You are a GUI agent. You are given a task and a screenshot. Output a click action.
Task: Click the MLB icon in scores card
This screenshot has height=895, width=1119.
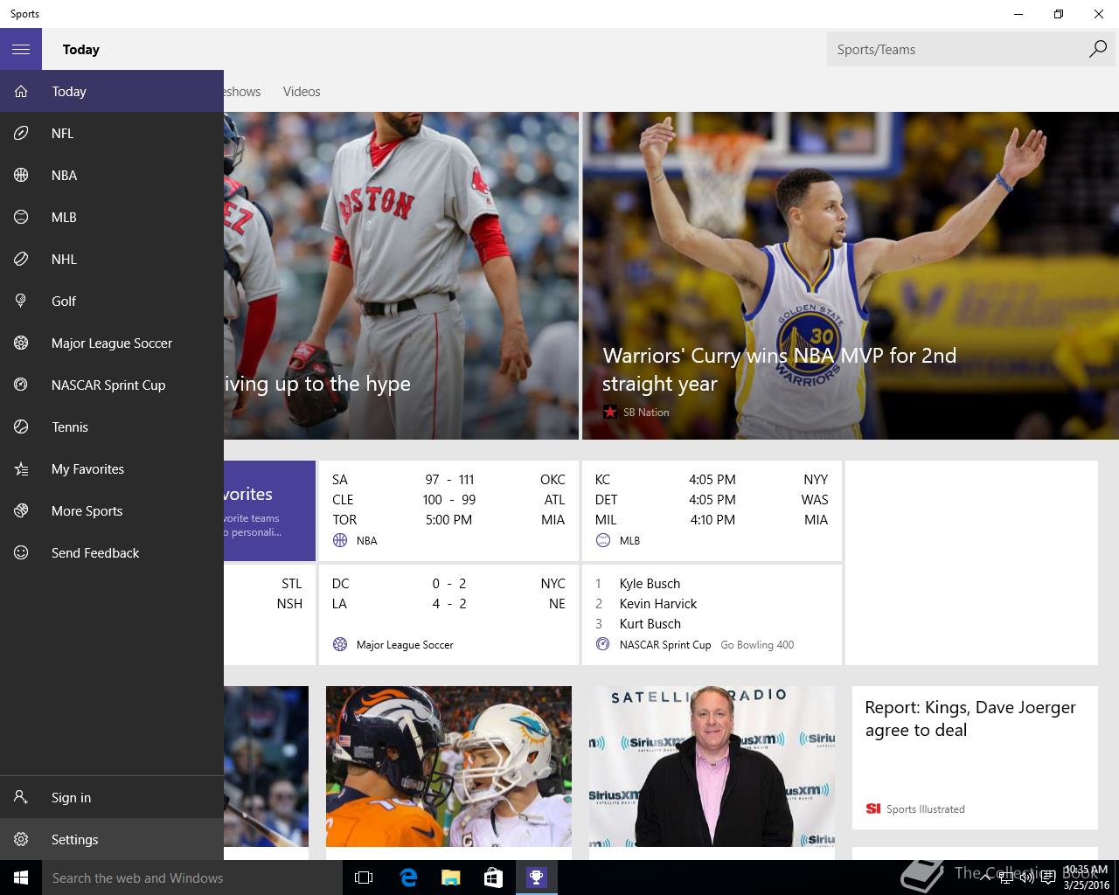click(x=602, y=541)
